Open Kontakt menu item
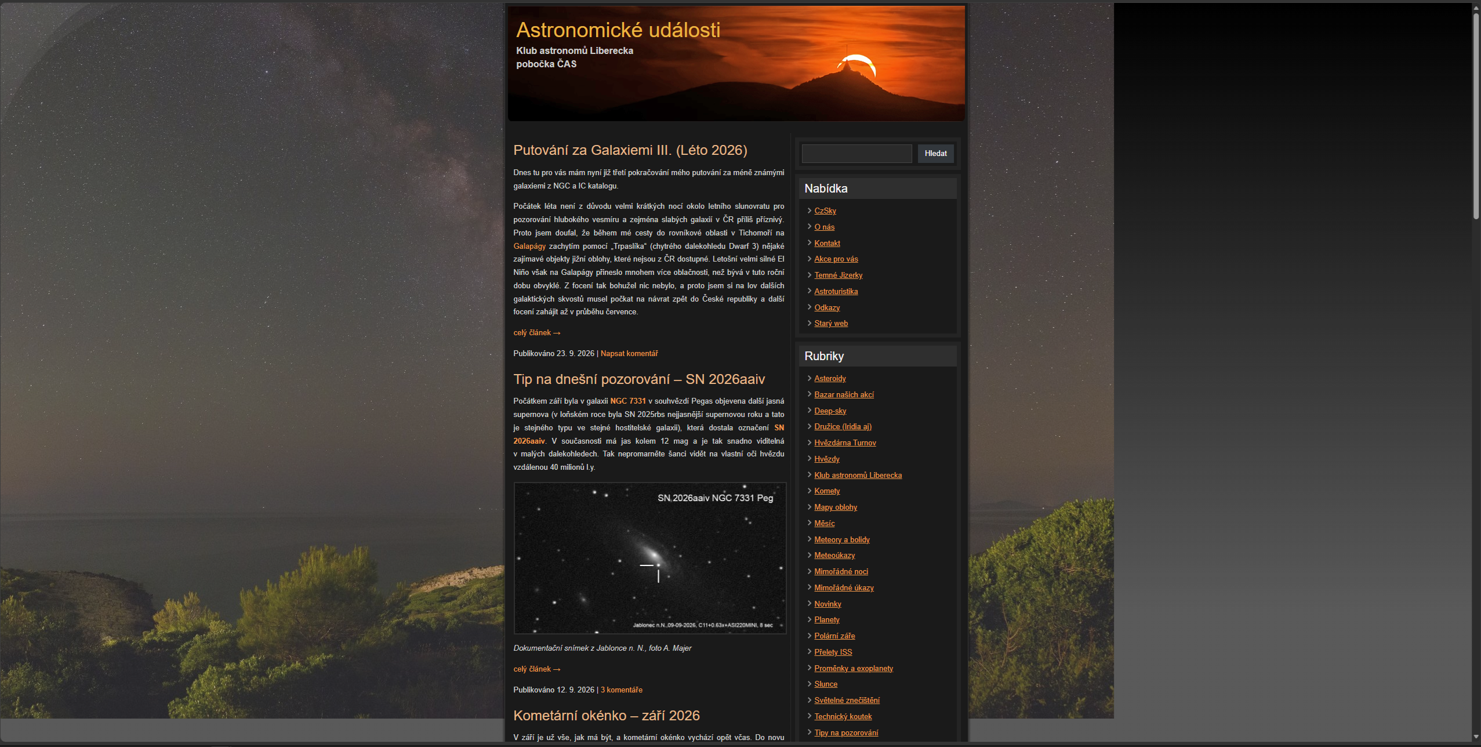1481x747 pixels. tap(827, 244)
